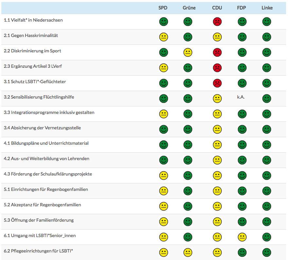Click CDU's yellow face for 3.2 Sensibilisierung Flüchtlingshilfe
Screen dimensions: 288x260
217,99
